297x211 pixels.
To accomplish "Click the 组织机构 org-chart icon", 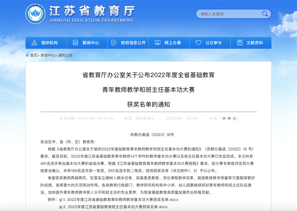I will [34, 43].
